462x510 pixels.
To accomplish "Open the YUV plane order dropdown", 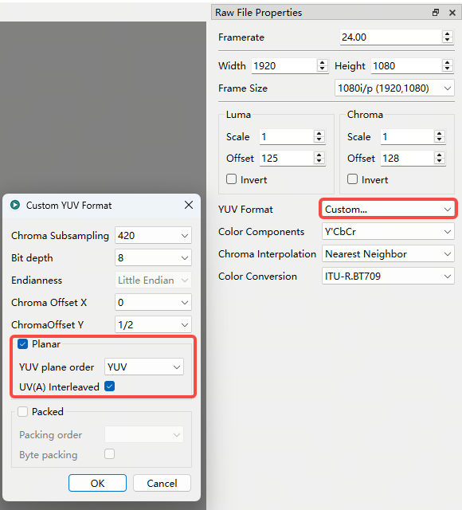I will click(144, 367).
